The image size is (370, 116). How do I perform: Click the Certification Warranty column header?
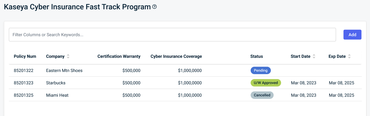click(x=119, y=57)
